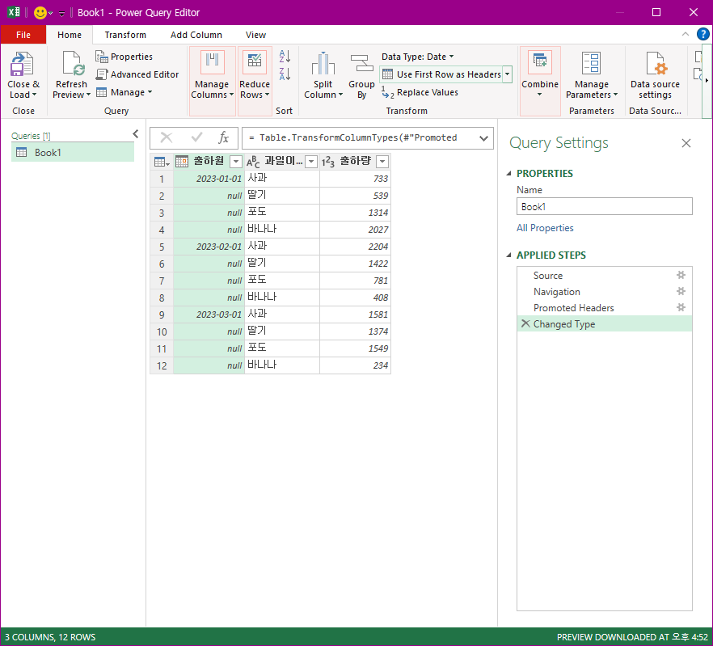Click the Split Column icon

(323, 63)
